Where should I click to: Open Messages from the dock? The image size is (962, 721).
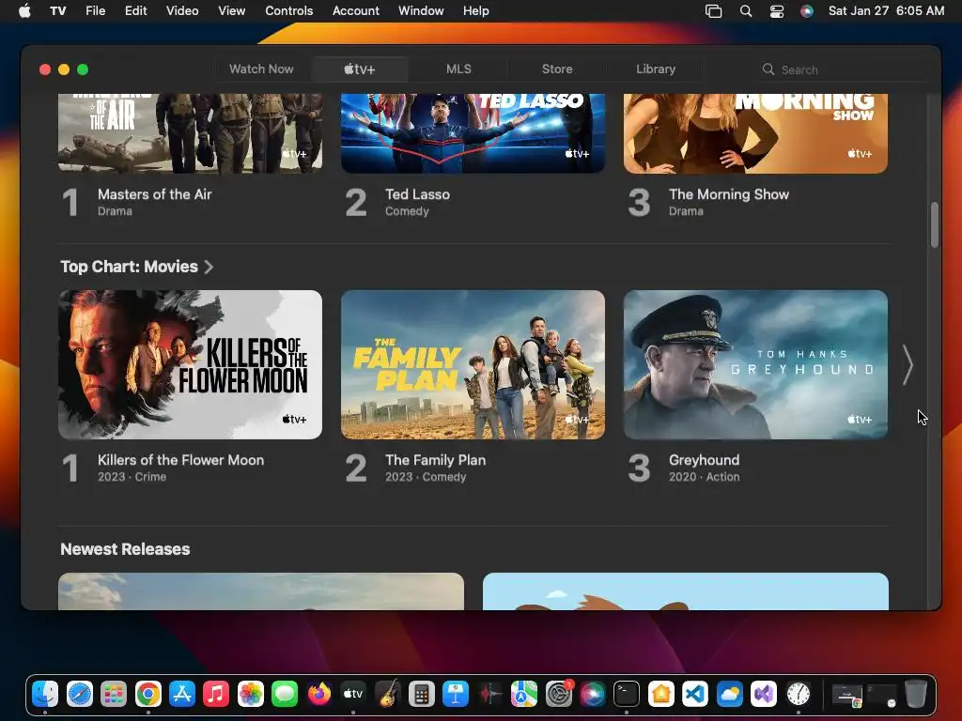285,694
